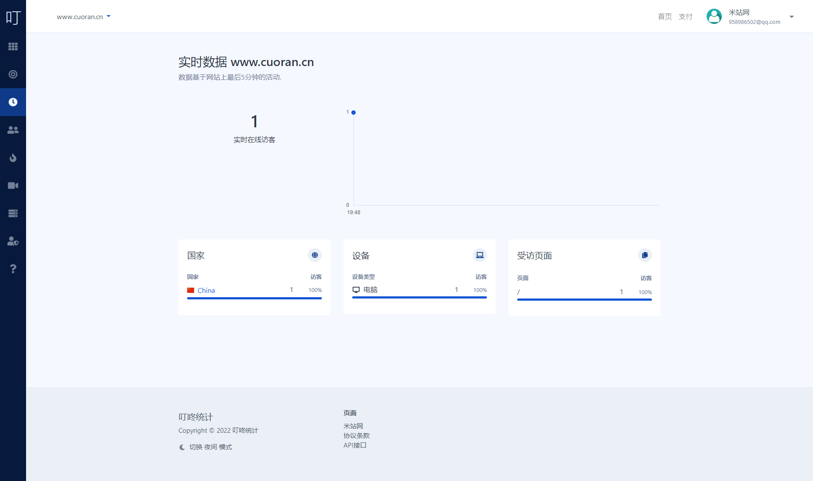Click the heatmap flame icon in sidebar
Screen dimensions: 813x481
tap(13, 158)
